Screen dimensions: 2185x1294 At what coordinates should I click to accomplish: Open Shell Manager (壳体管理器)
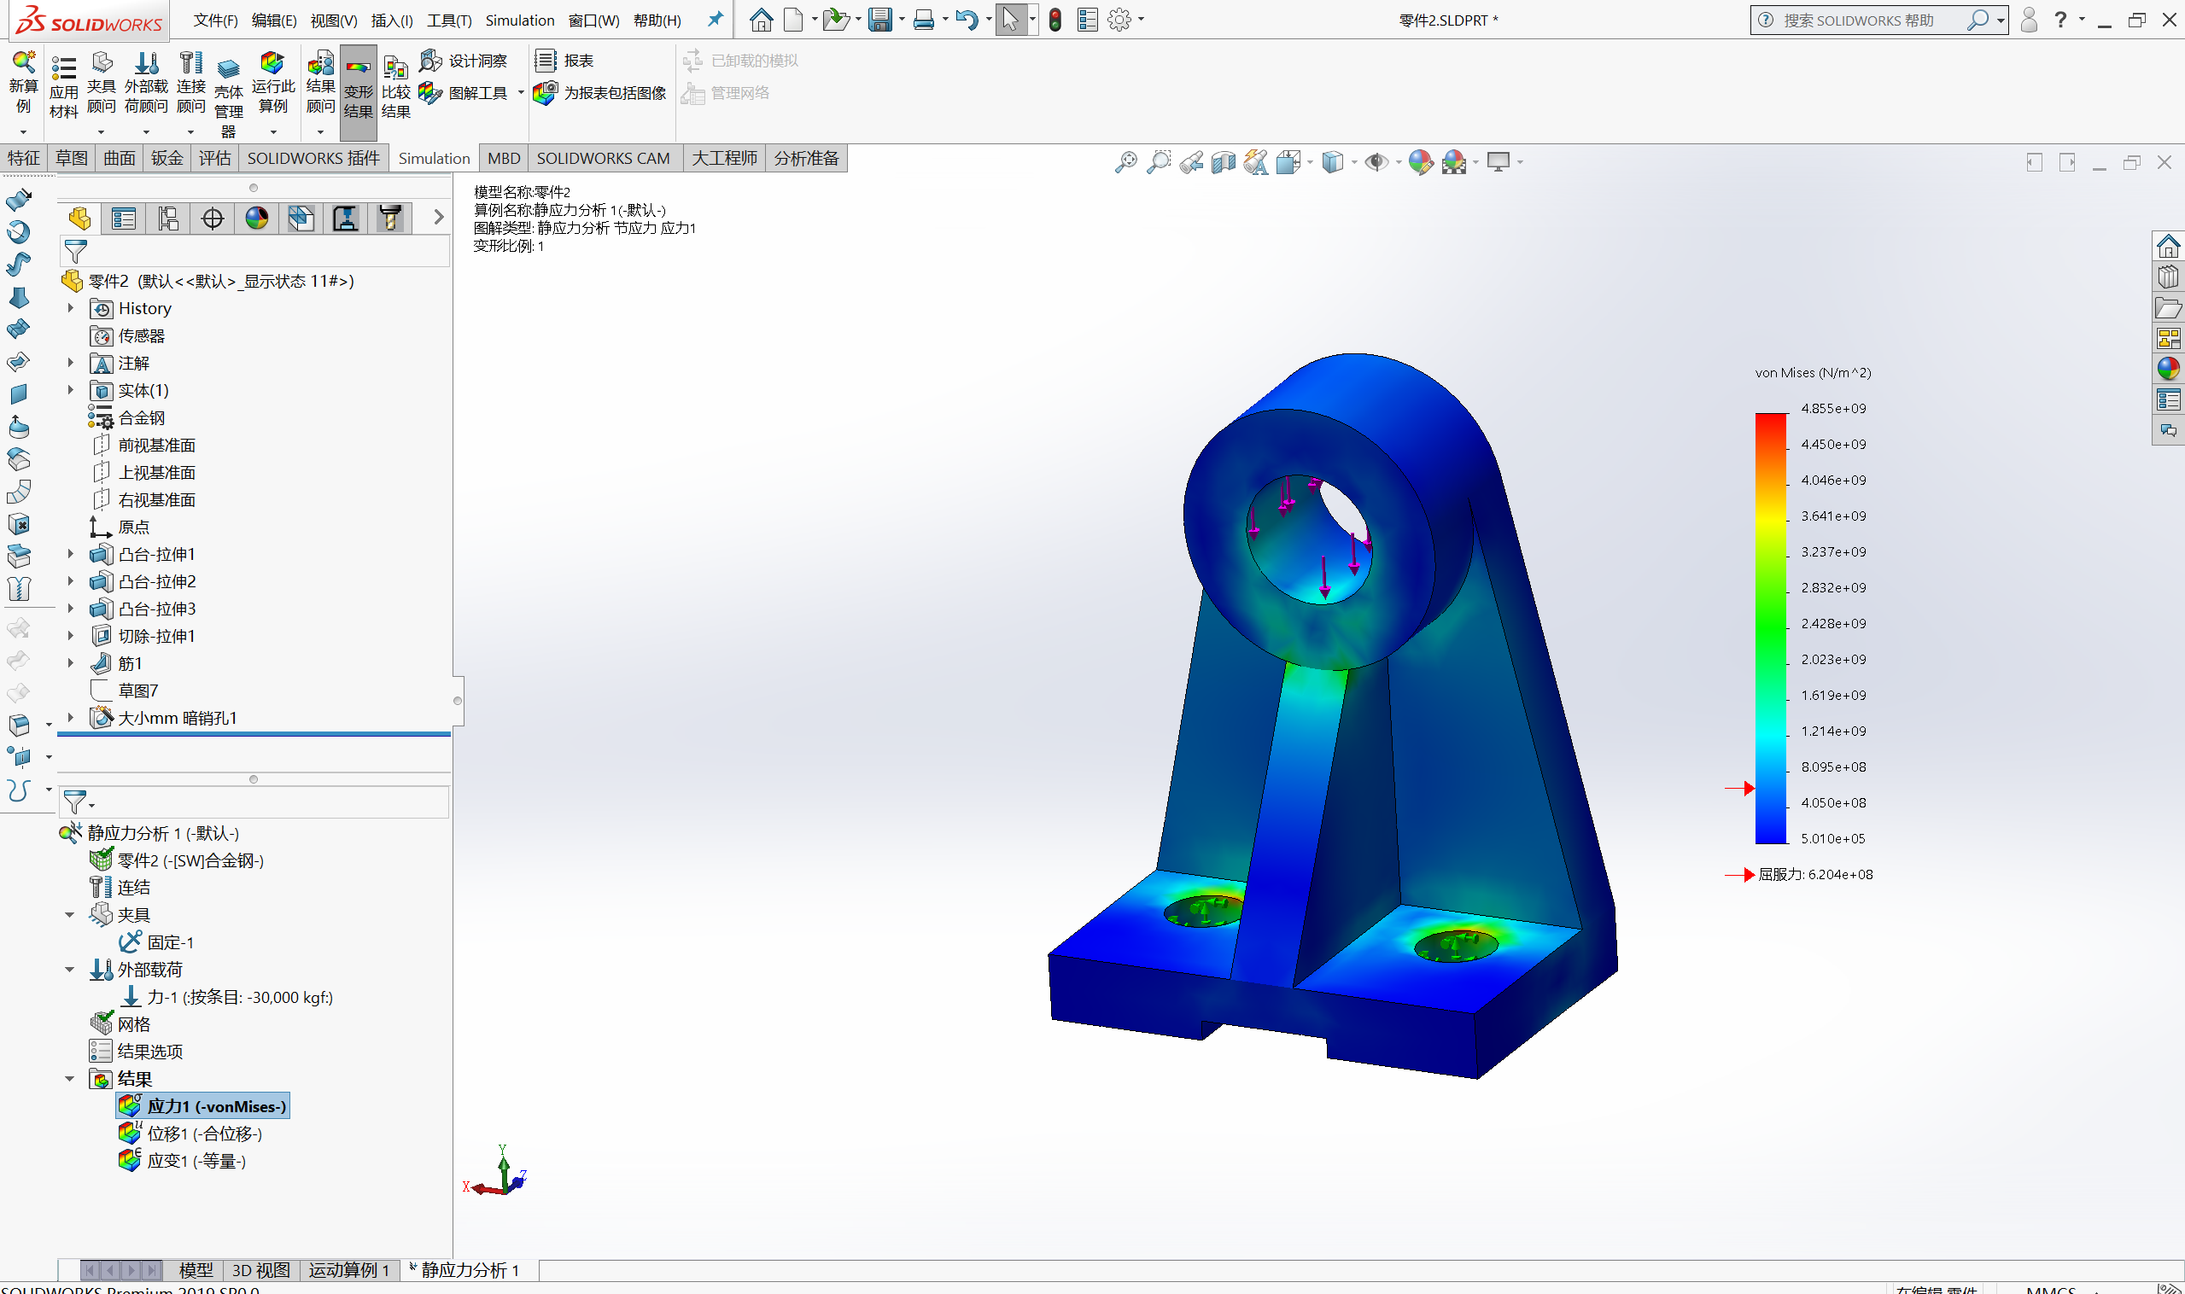[x=229, y=96]
